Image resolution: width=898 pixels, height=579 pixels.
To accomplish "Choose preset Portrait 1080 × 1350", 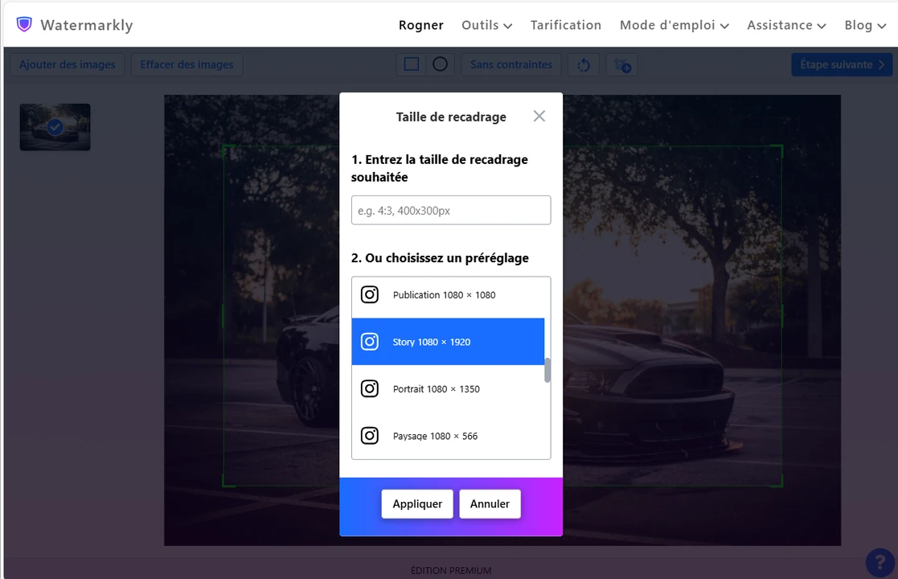I will (448, 389).
